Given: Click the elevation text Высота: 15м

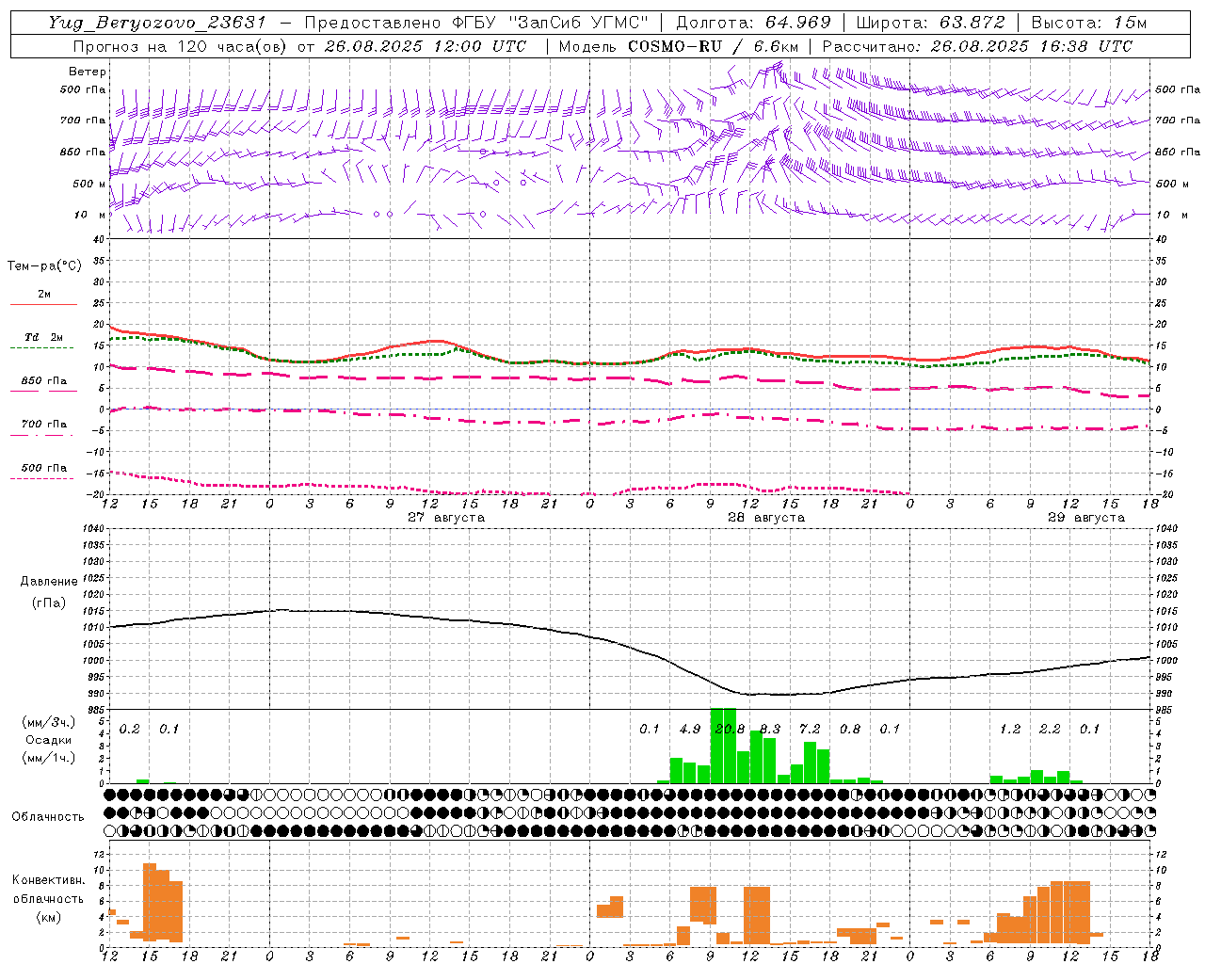Looking at the screenshot, I should pos(1089,23).
